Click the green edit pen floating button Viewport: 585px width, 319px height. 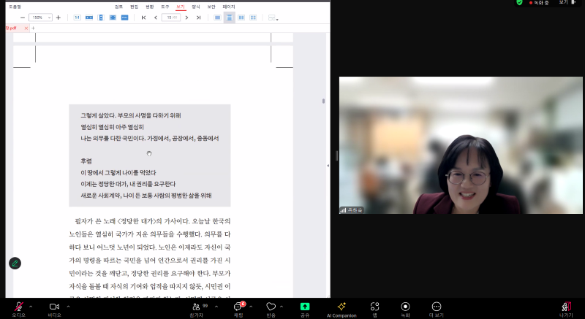[x=15, y=263]
